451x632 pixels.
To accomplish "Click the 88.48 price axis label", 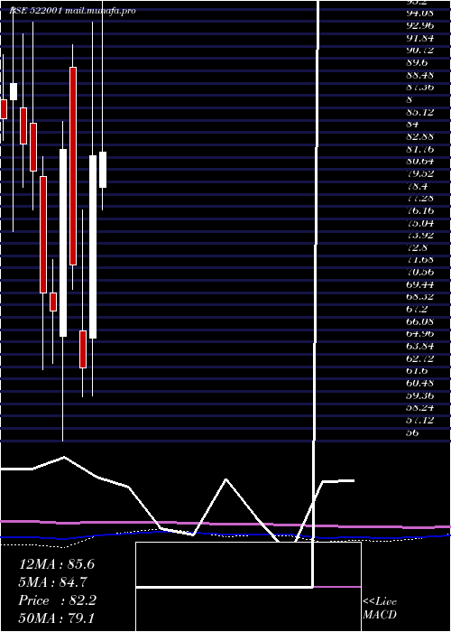I will tap(420, 75).
